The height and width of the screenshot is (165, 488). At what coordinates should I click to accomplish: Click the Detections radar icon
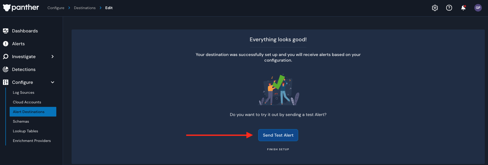pos(6,69)
